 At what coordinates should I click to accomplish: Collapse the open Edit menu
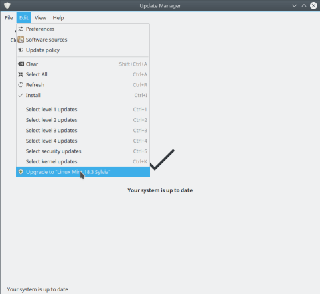pos(24,18)
